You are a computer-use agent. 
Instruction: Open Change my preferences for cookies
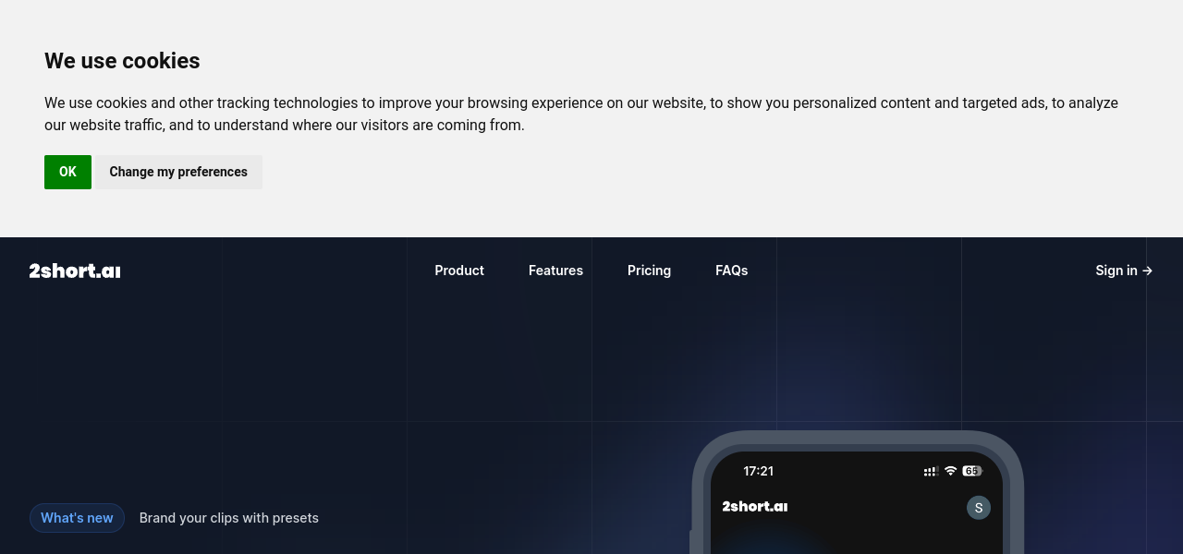(x=178, y=172)
